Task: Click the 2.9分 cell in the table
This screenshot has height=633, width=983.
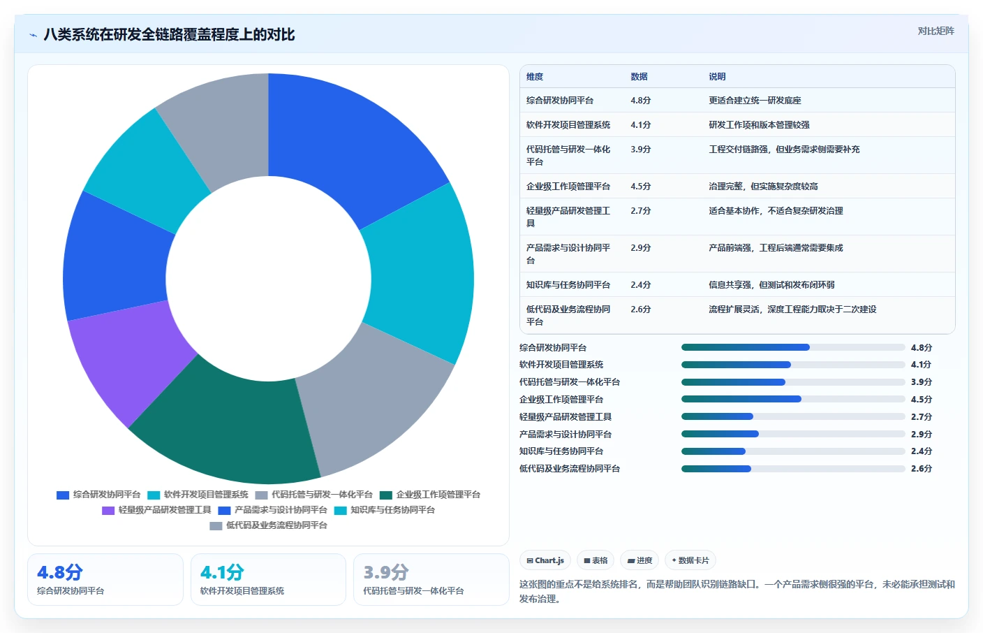Action: tap(641, 248)
